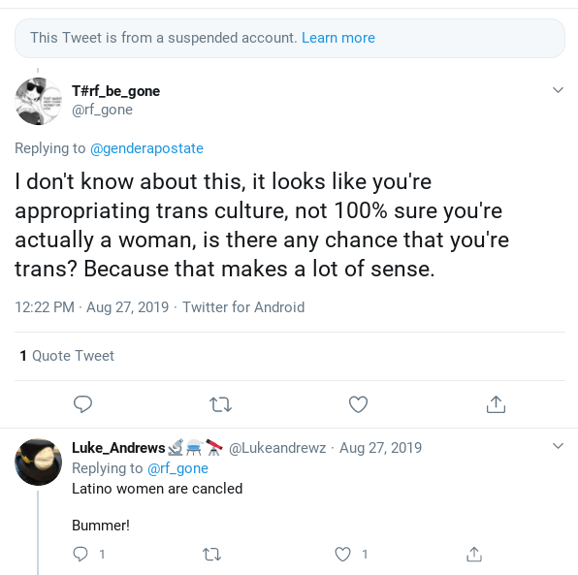Retweet the main tweet by @rf_gone

click(220, 404)
